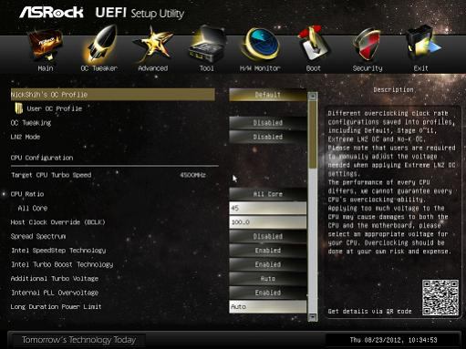Toggle Intel Turbo Boost Technology Enabled value
This screenshot has height=349, width=466.
click(x=268, y=264)
